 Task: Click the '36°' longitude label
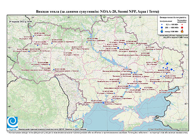(140, 18)
